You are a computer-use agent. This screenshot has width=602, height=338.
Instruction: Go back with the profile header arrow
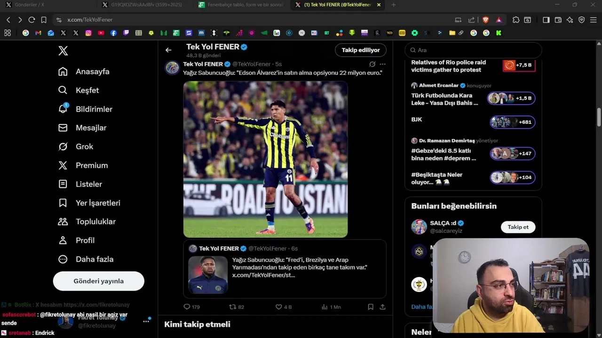pos(168,50)
